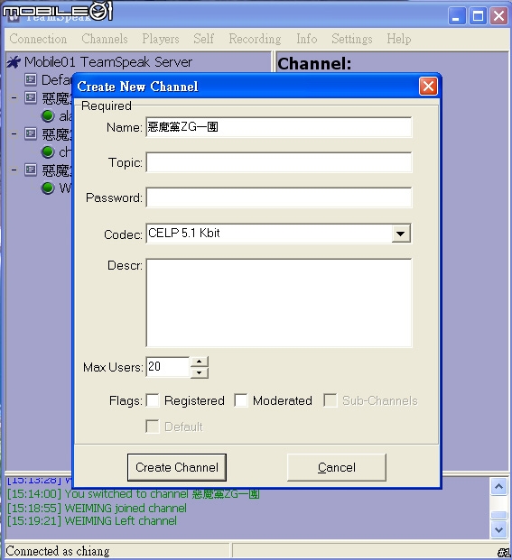Open the Players menu

pyautogui.click(x=161, y=39)
